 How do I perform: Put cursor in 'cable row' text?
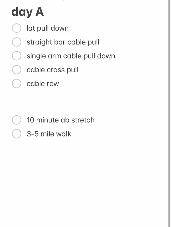click(43, 84)
